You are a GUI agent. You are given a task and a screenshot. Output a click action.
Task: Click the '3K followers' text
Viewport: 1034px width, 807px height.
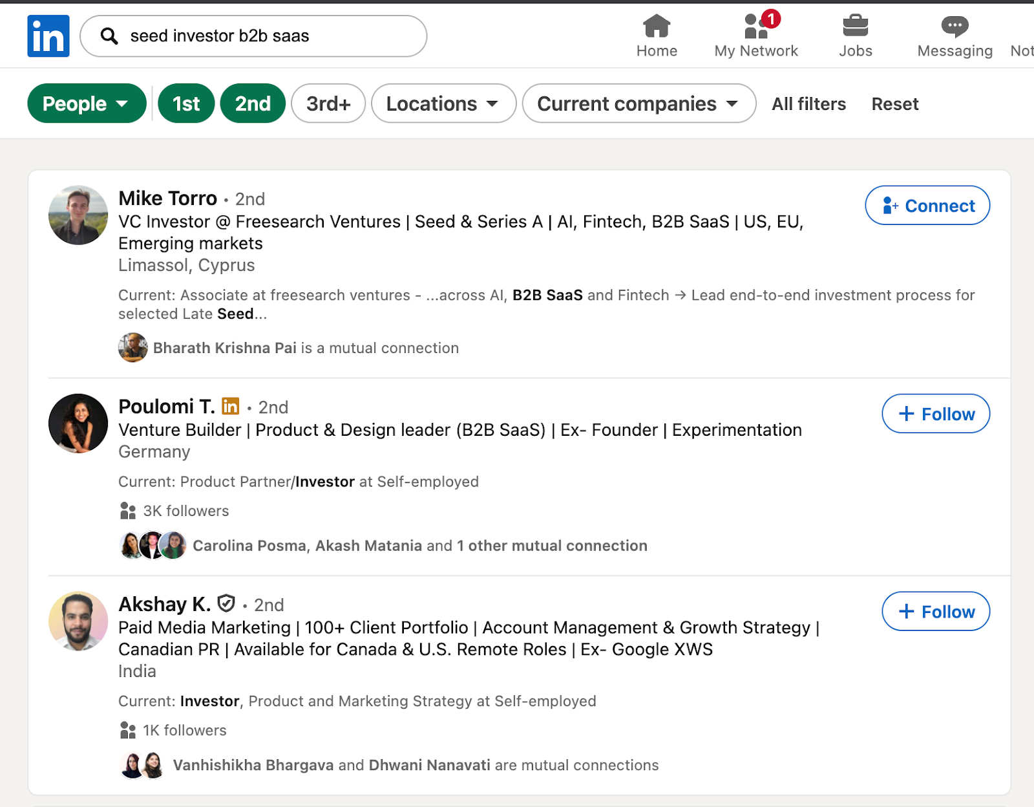coord(186,511)
